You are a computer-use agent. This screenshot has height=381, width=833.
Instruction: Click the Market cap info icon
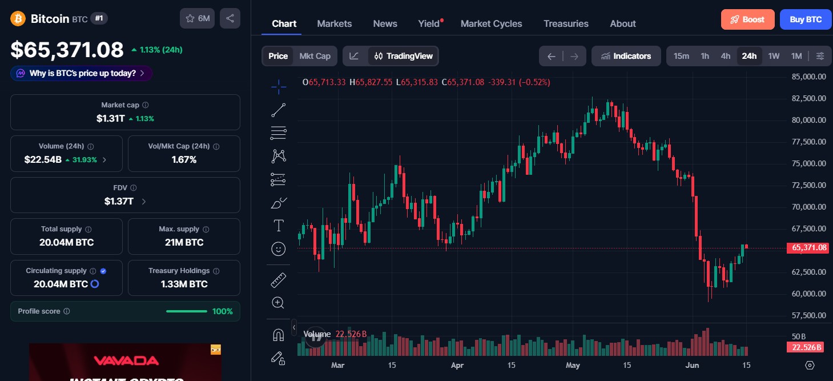(x=146, y=105)
